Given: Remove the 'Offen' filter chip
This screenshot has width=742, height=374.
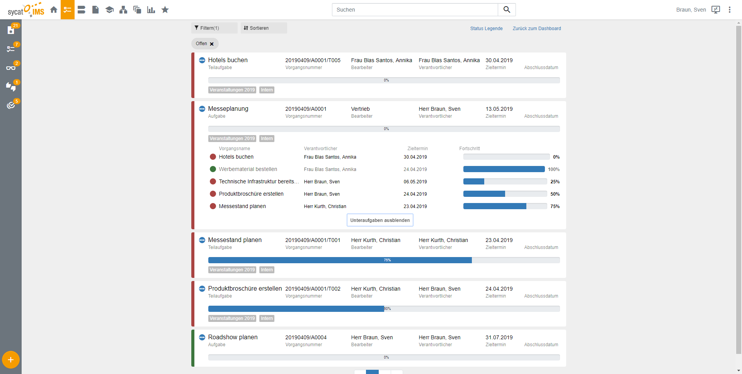Looking at the screenshot, I should pyautogui.click(x=212, y=44).
